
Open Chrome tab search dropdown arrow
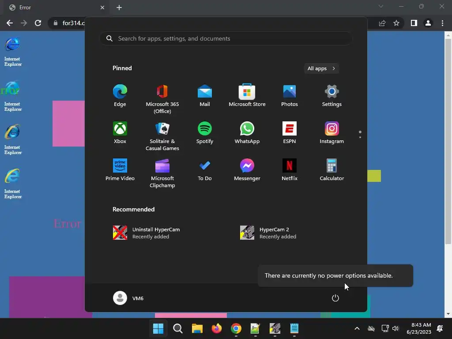point(381,6)
